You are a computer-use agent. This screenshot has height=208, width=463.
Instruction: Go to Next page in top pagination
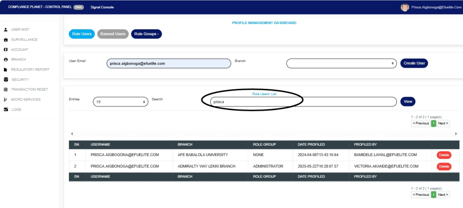click(x=443, y=123)
